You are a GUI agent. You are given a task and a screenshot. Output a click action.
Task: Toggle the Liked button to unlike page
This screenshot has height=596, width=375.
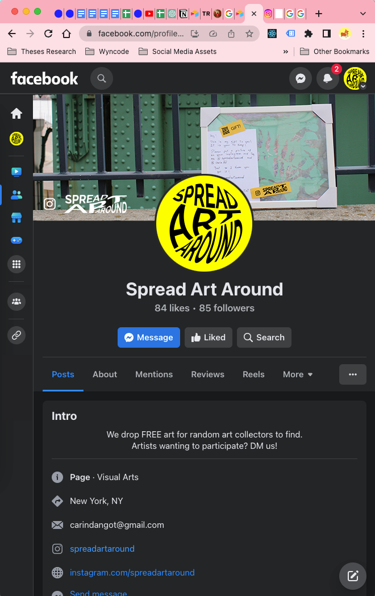tap(208, 337)
